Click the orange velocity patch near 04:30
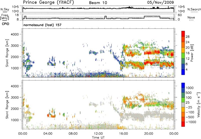201x139 pixels. (53, 116)
